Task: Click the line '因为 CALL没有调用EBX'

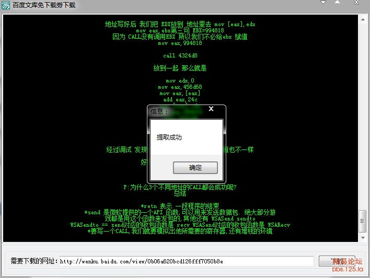Action: click(180, 37)
